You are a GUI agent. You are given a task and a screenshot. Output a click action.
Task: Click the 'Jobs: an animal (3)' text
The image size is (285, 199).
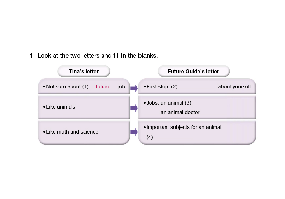(x=169, y=103)
